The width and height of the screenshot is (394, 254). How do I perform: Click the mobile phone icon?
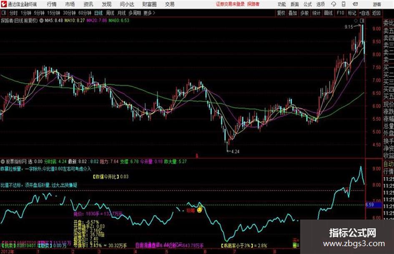(344, 4)
